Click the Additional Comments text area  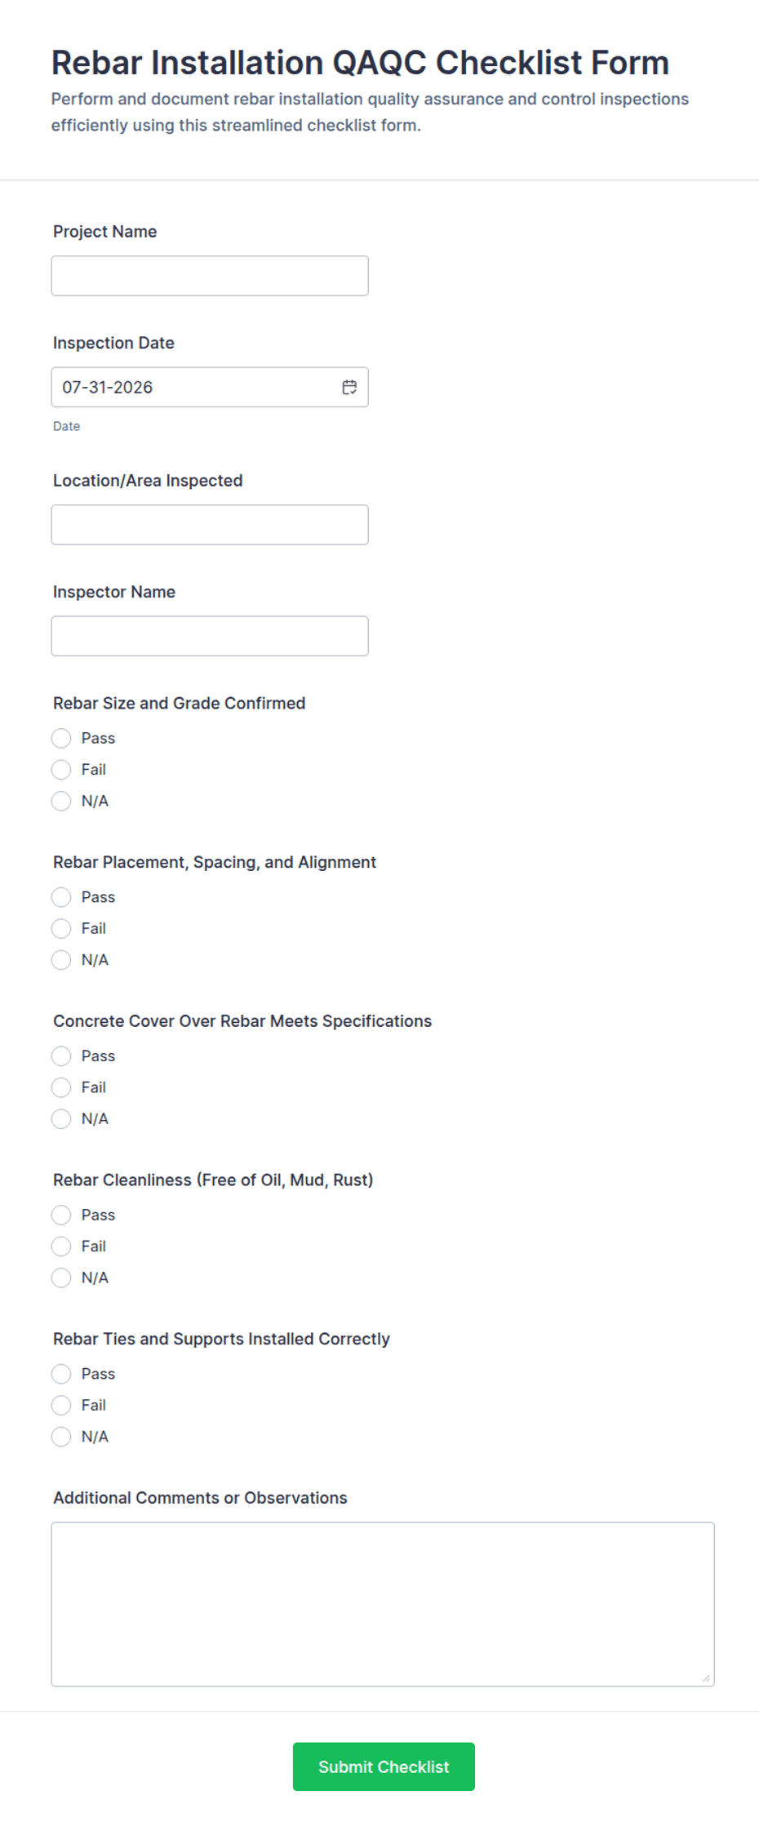tap(383, 1604)
